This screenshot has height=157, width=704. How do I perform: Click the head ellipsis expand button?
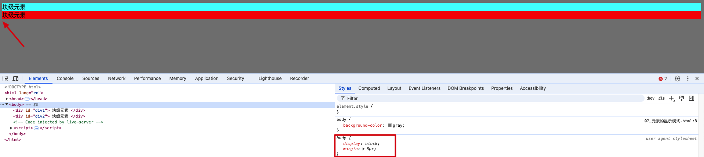(x=27, y=99)
